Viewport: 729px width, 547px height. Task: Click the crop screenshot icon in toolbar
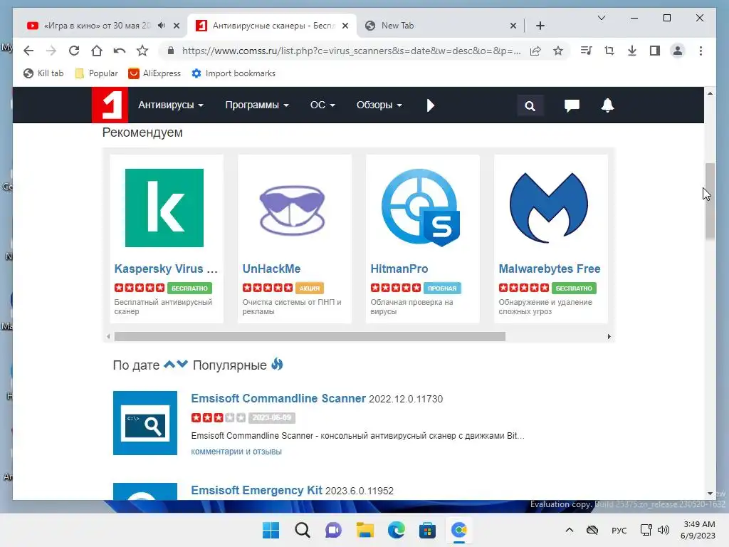(x=609, y=51)
